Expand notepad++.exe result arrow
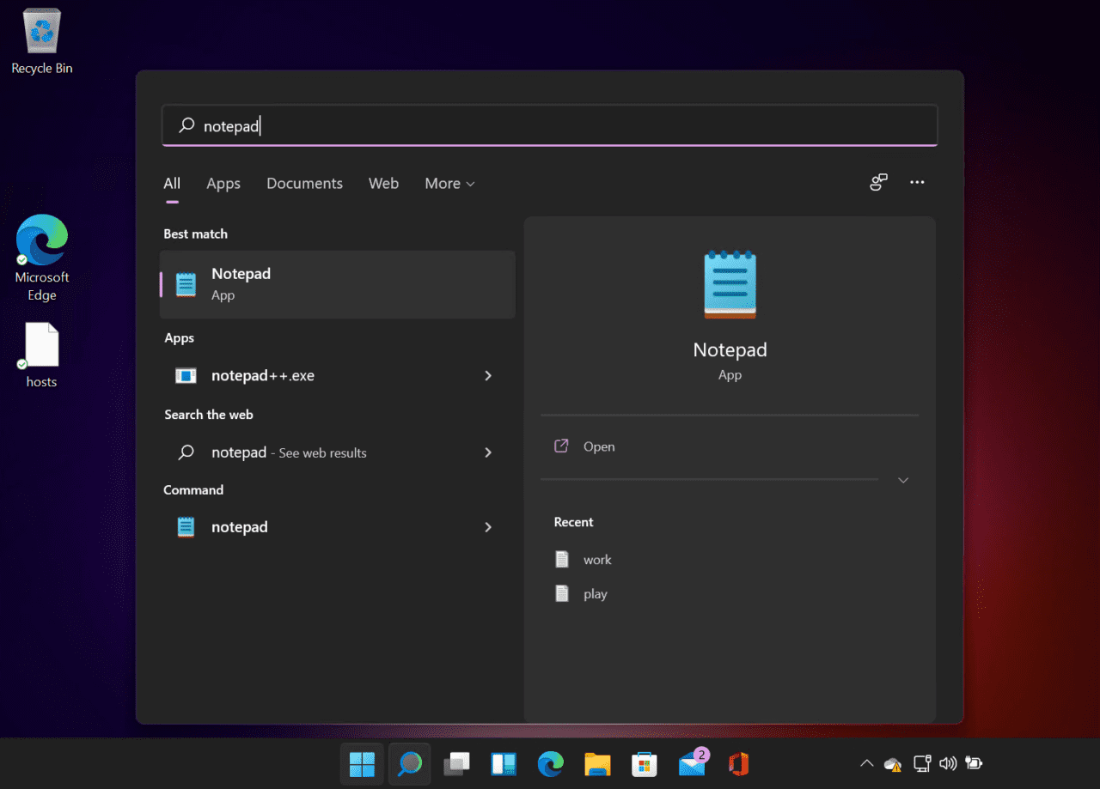This screenshot has width=1100, height=789. (x=488, y=375)
